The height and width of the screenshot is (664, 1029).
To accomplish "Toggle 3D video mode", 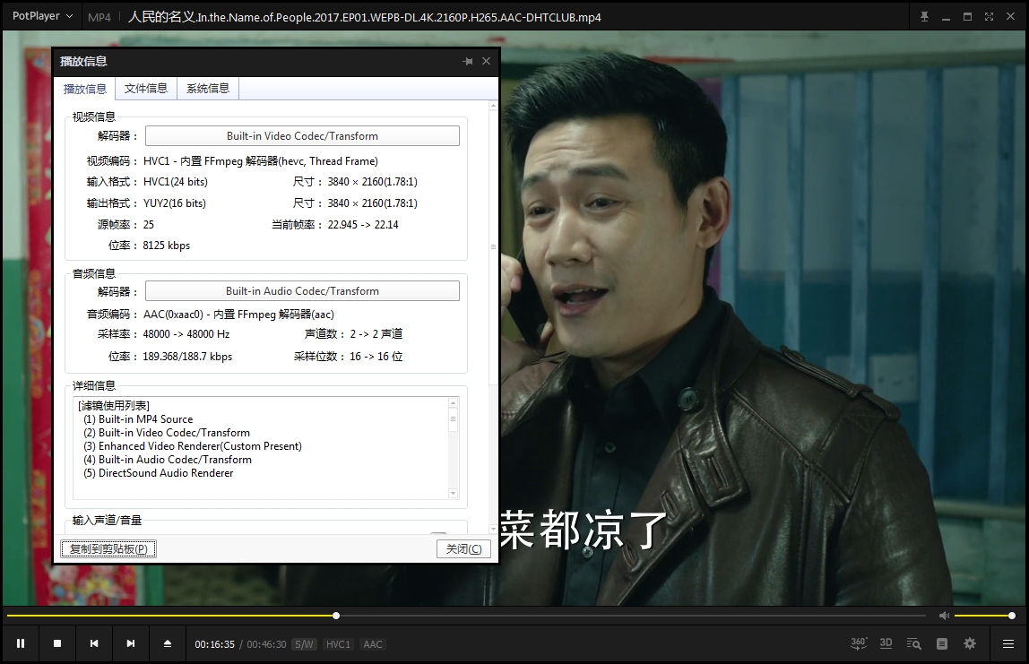I will pyautogui.click(x=886, y=643).
